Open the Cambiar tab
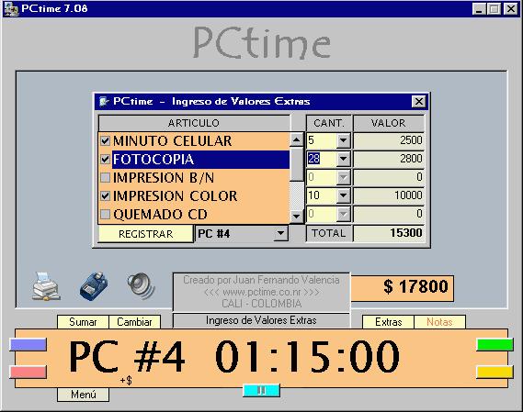The height and width of the screenshot is (412, 523). click(135, 322)
